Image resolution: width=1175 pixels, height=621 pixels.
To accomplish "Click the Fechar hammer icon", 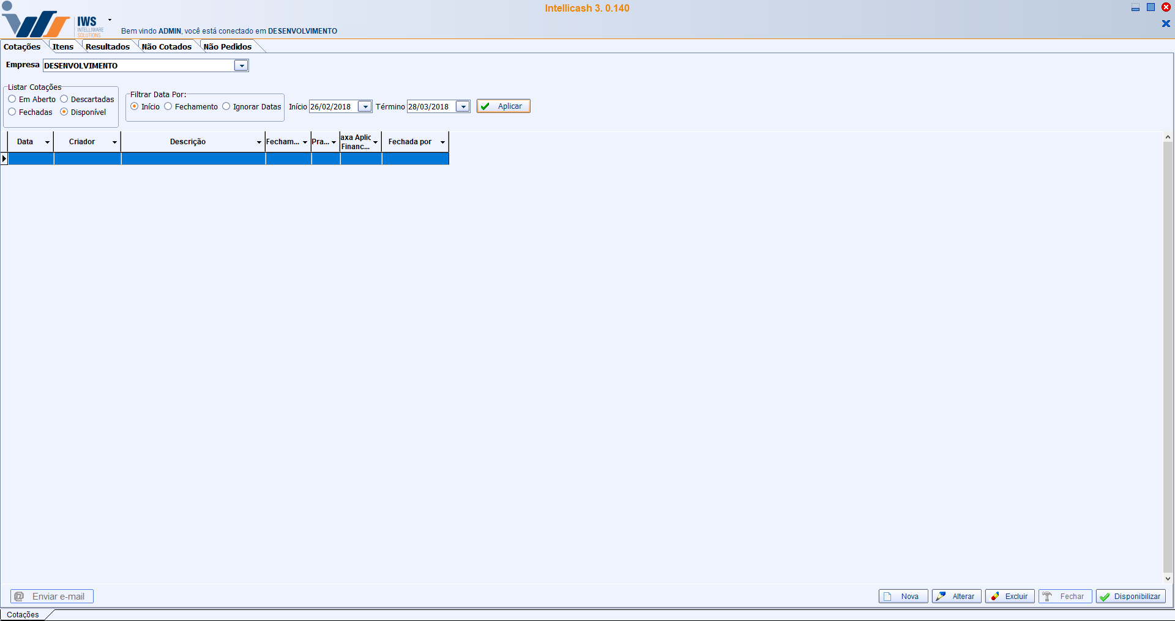I will (1048, 597).
